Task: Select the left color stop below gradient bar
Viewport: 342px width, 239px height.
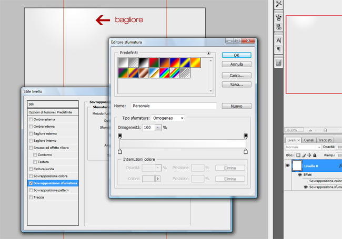Action: pos(120,151)
